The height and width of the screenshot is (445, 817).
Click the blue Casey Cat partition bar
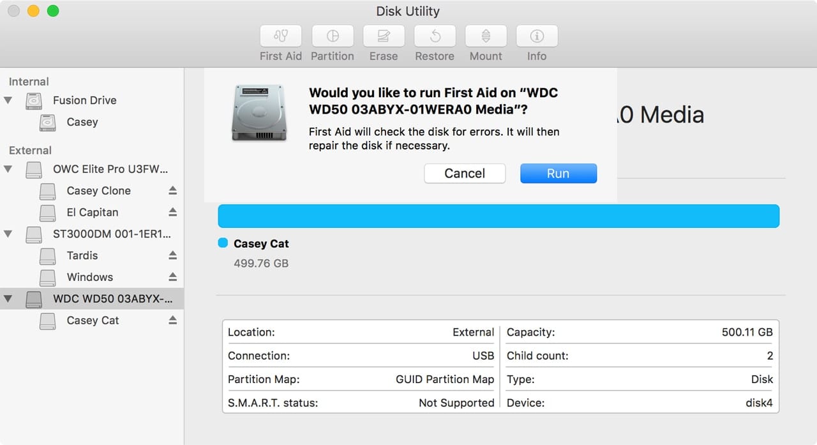coord(498,216)
